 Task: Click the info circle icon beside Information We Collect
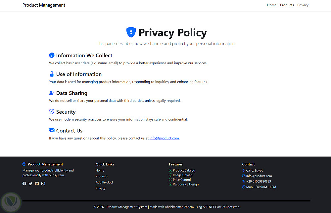pos(52,55)
